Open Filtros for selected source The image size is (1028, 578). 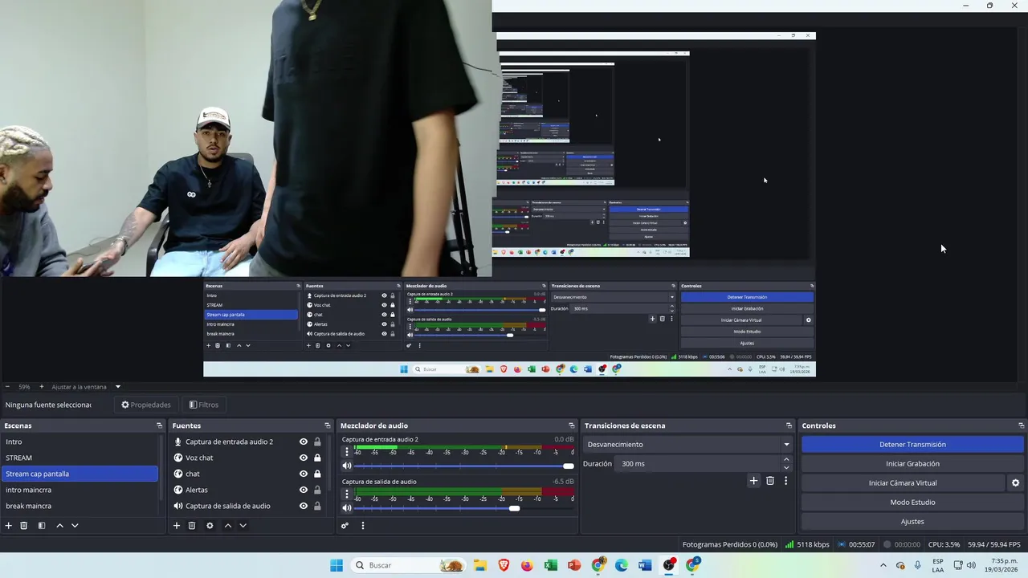click(203, 405)
